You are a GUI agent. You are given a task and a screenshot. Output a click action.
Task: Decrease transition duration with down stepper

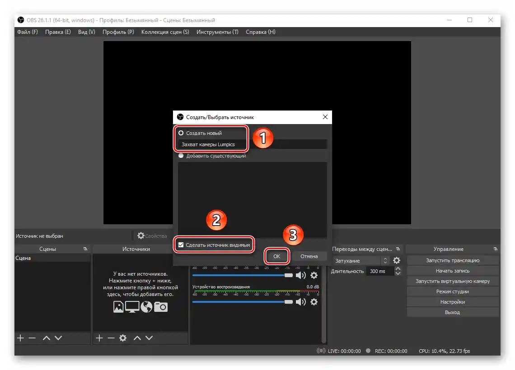tap(398, 273)
